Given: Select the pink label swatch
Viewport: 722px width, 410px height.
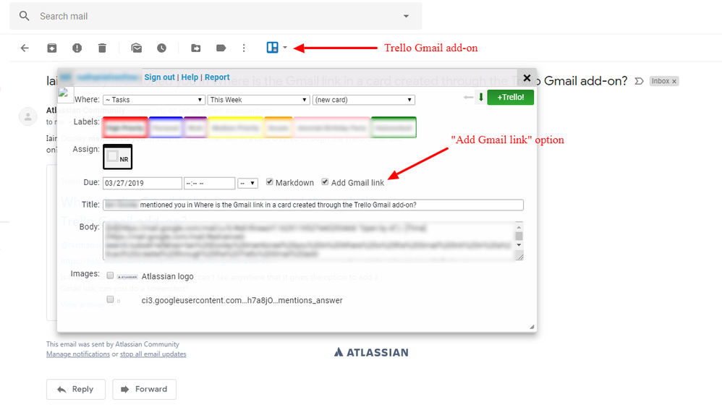Looking at the screenshot, I should [331, 127].
